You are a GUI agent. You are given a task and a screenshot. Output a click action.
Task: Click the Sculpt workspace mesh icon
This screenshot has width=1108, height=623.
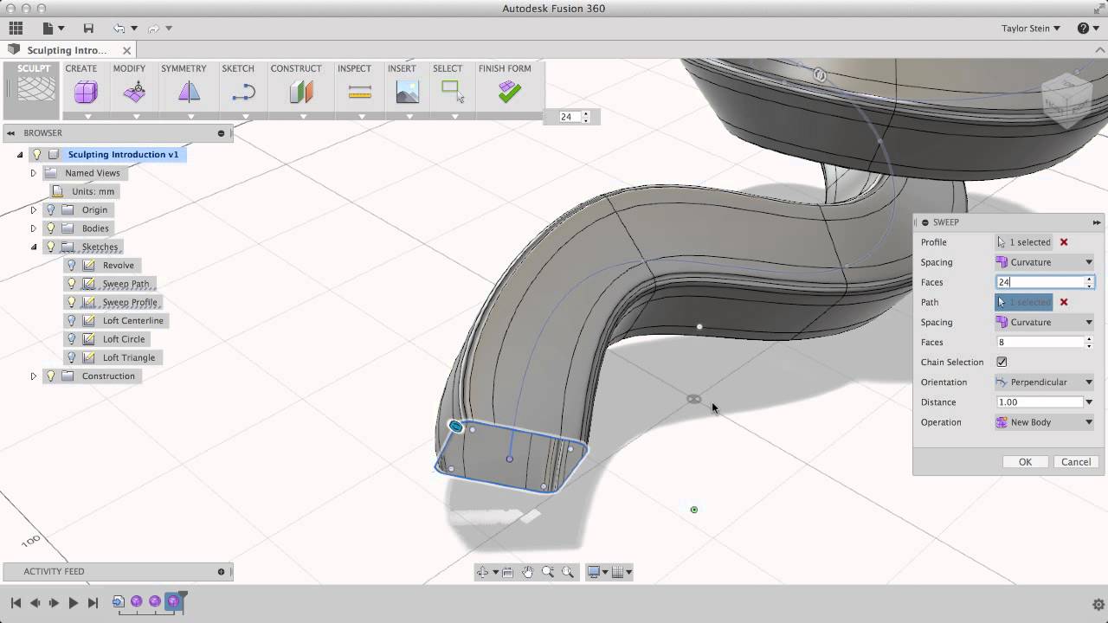click(35, 88)
